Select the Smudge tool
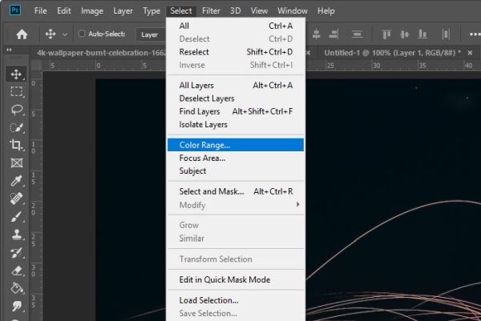481x321 pixels. [17, 306]
